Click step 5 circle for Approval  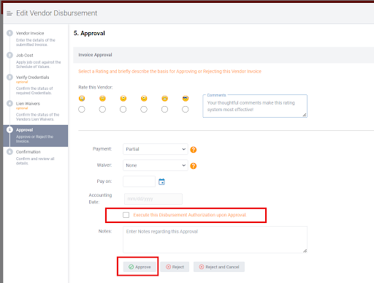click(9, 129)
